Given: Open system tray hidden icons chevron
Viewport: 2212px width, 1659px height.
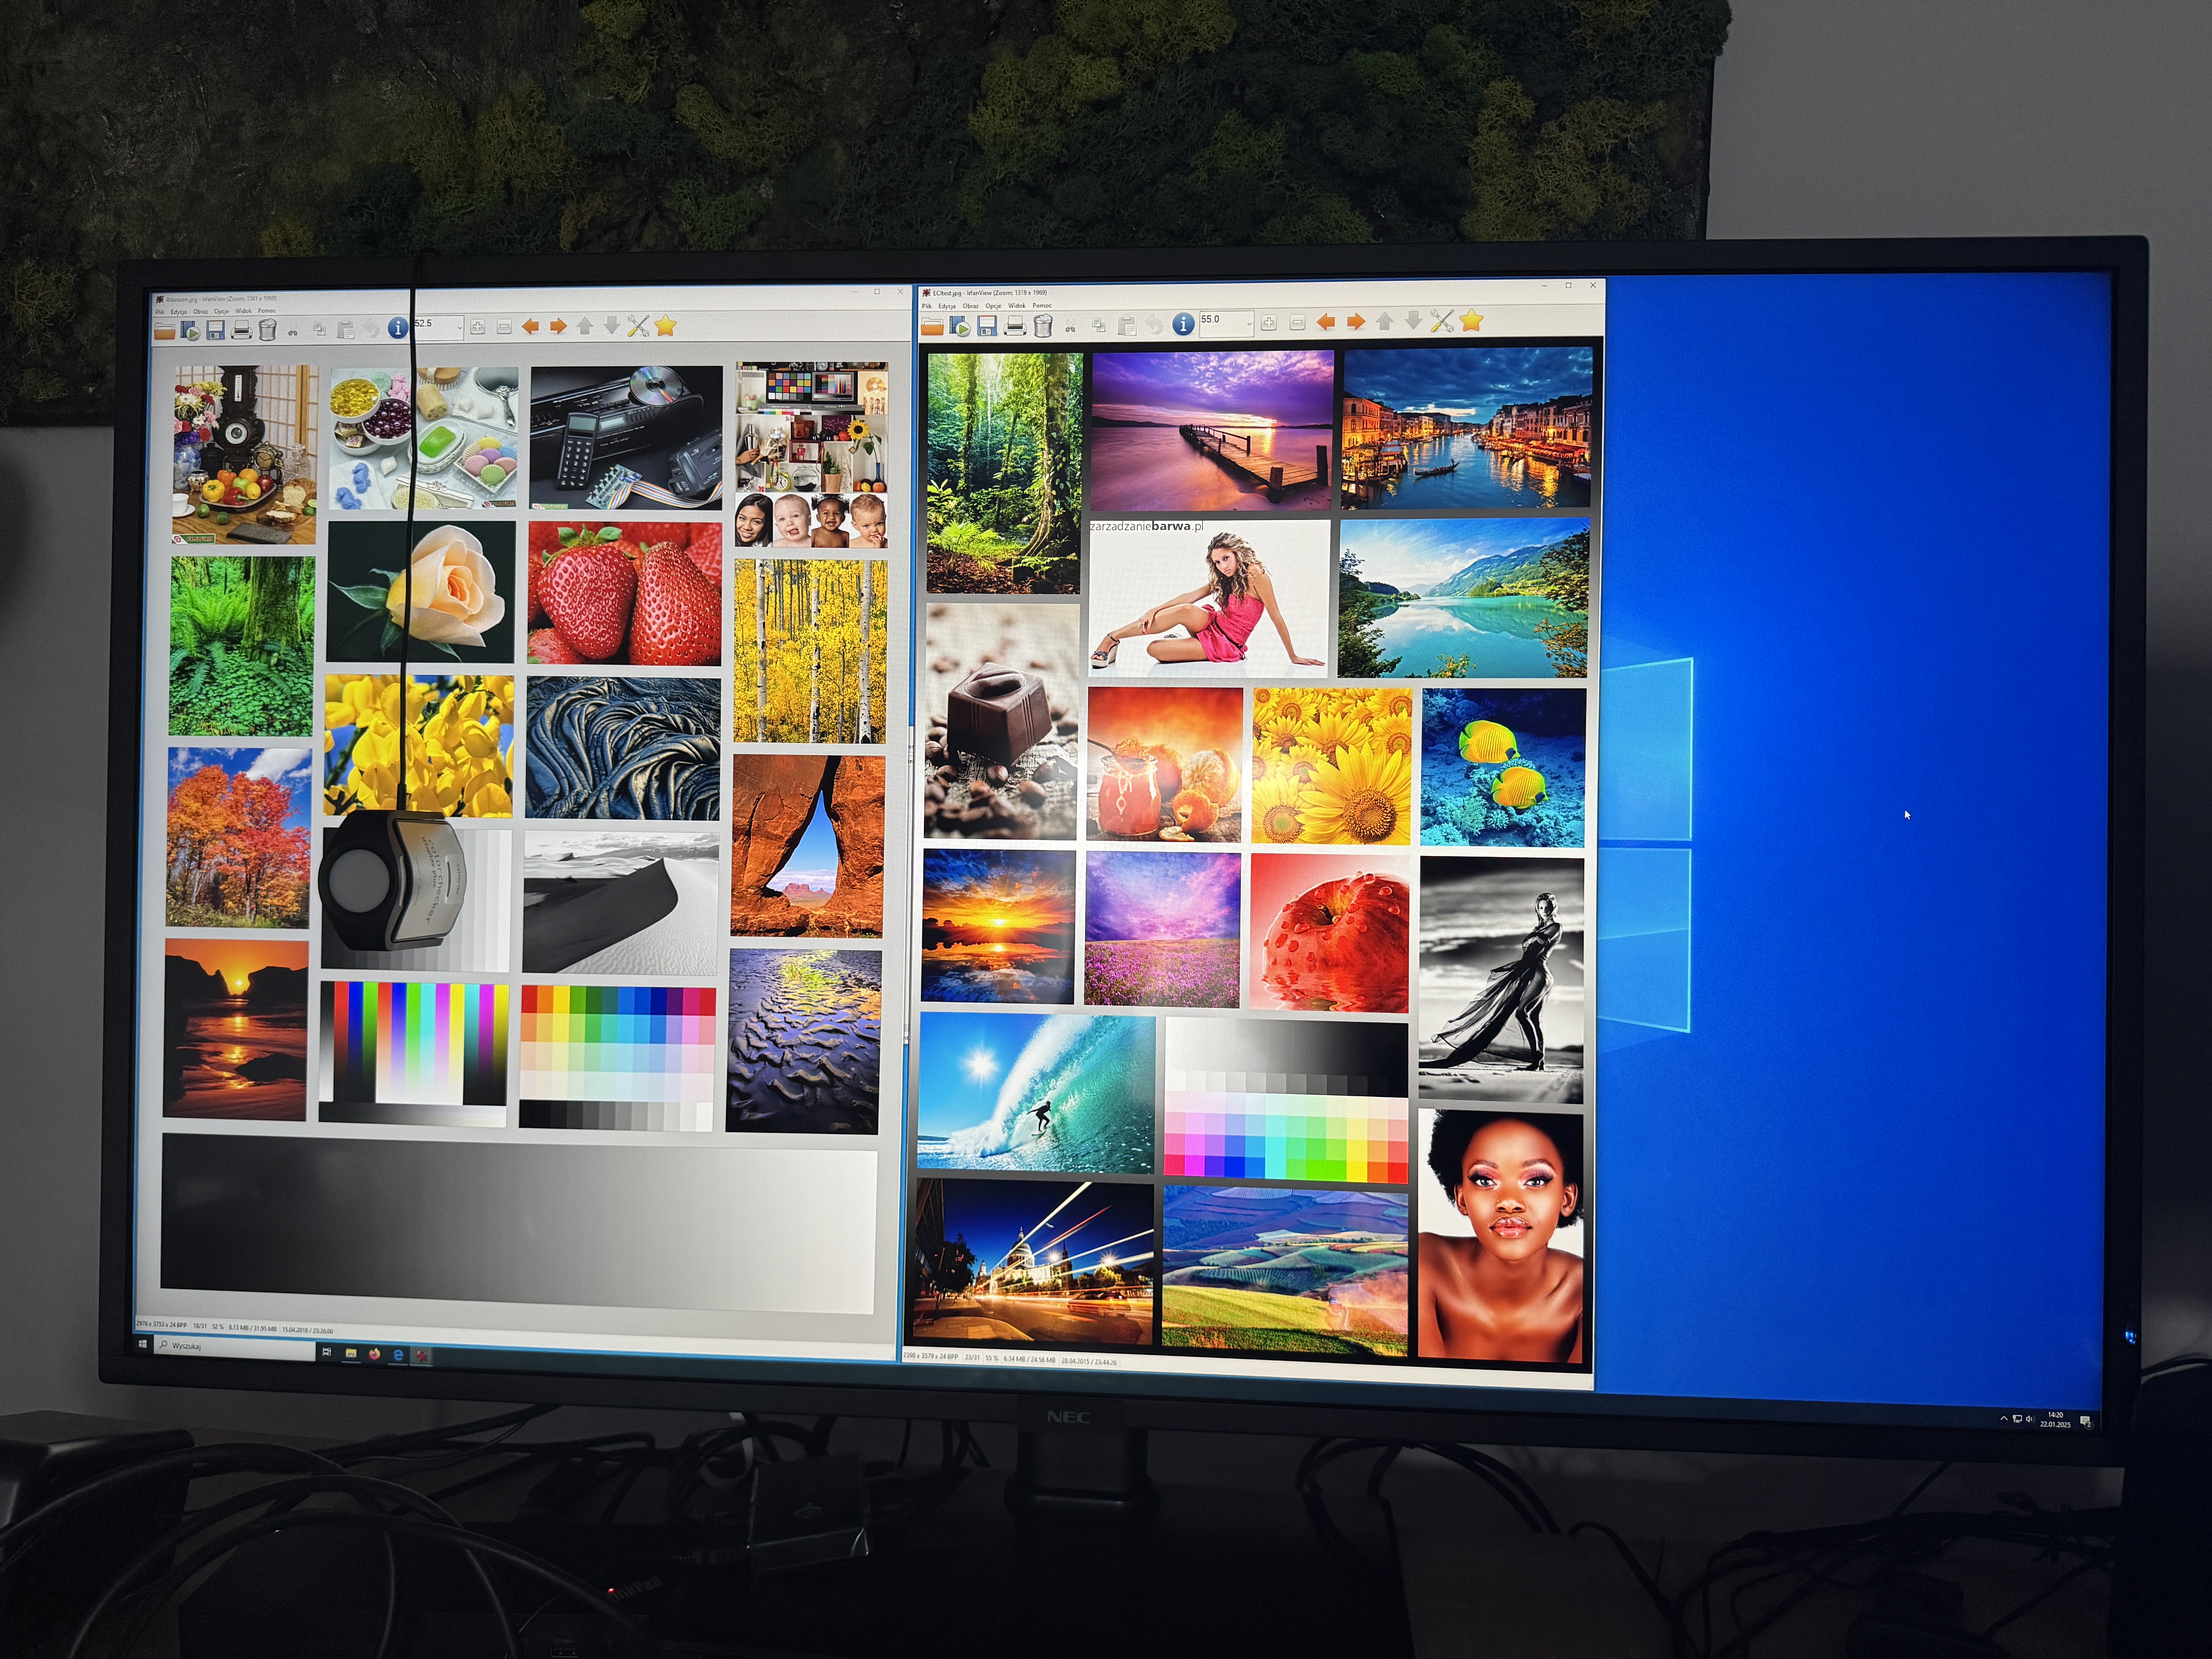Looking at the screenshot, I should point(2004,1418).
